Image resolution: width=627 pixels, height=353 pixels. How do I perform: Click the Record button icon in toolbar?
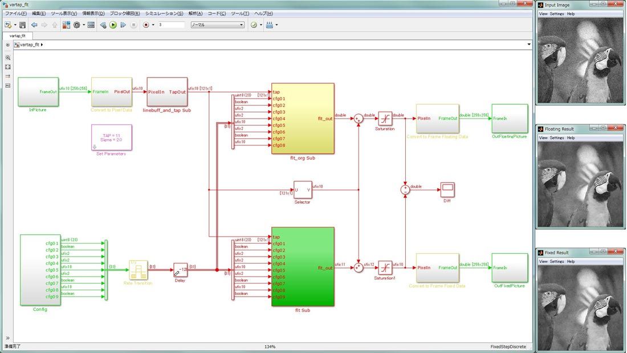click(146, 25)
